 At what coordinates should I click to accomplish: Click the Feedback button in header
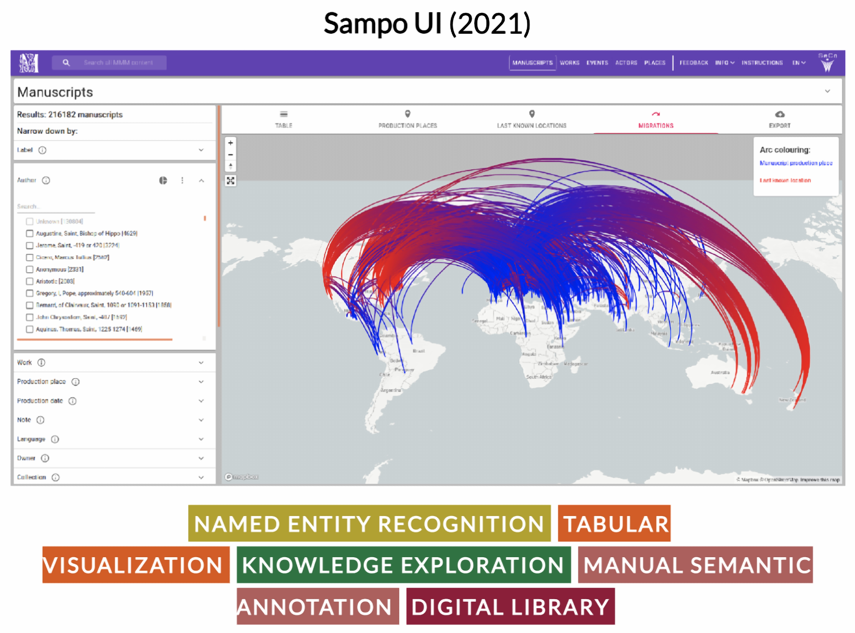[693, 63]
